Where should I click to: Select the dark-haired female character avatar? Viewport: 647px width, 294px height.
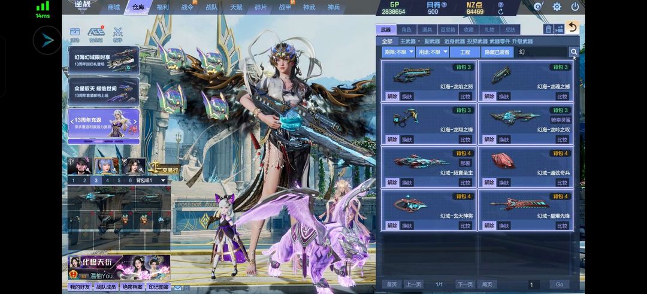pos(133,166)
